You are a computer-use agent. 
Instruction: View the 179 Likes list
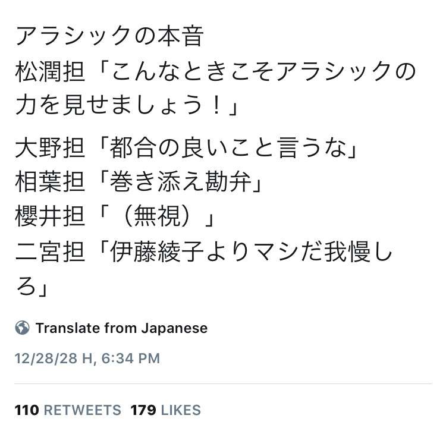click(x=165, y=410)
